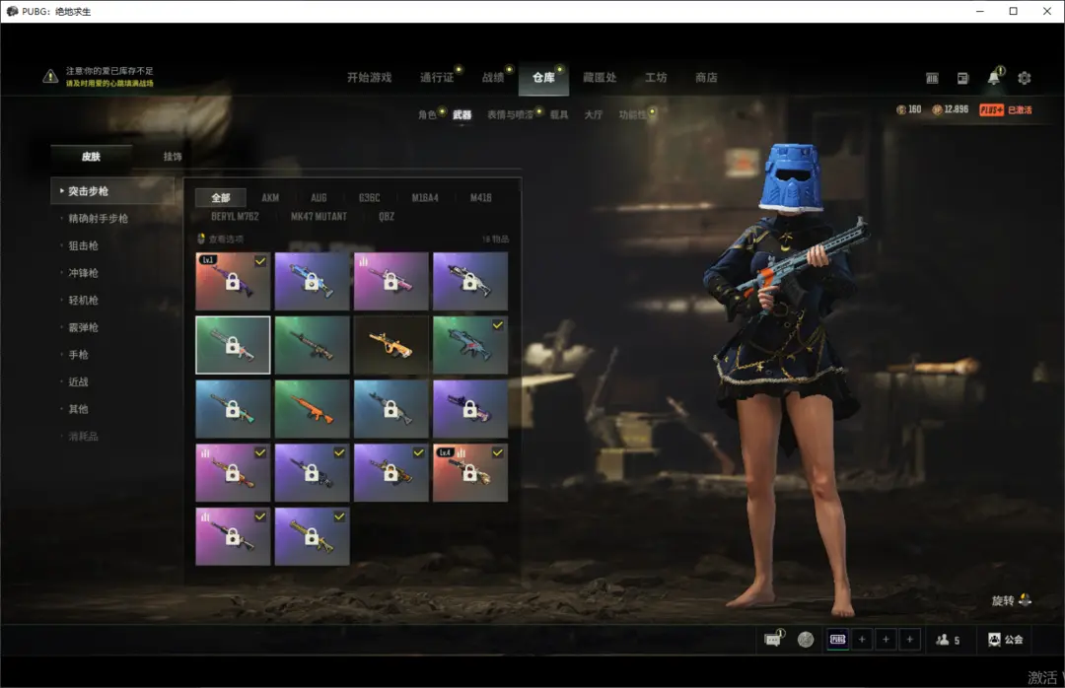Open the friends list icon

(x=942, y=639)
